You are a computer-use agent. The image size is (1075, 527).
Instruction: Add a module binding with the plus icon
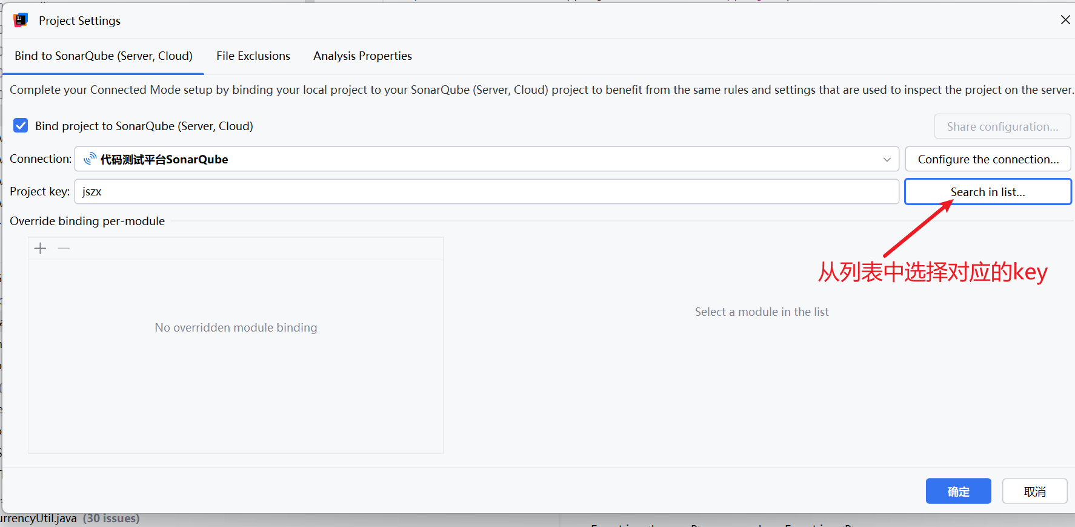pyautogui.click(x=41, y=248)
